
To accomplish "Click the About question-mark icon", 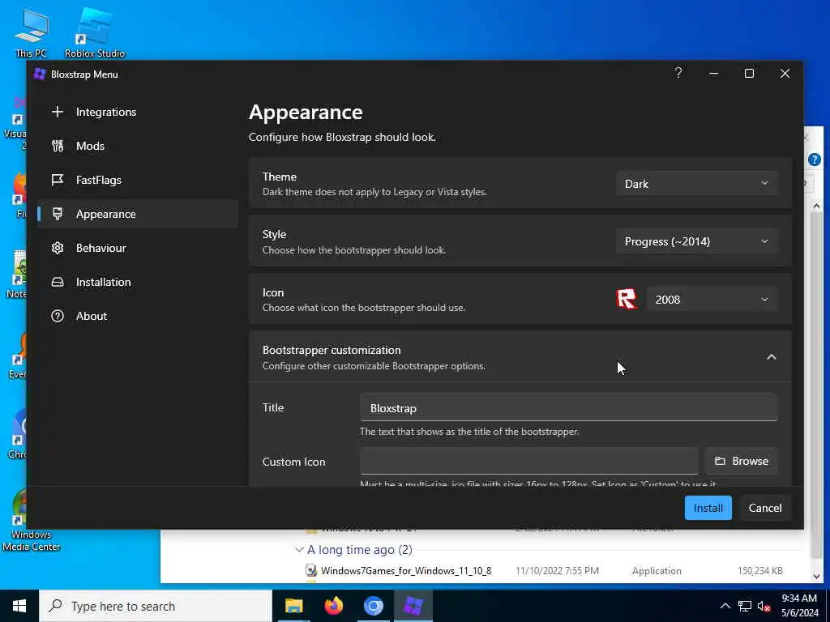I will pos(58,316).
